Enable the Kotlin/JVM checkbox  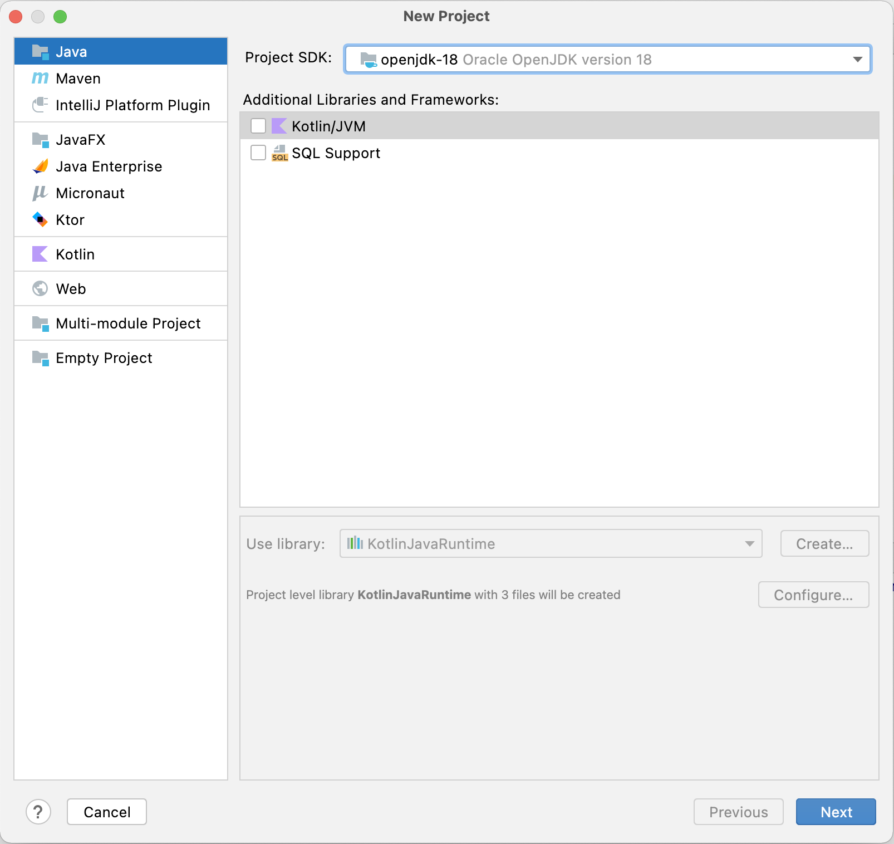pyautogui.click(x=258, y=126)
